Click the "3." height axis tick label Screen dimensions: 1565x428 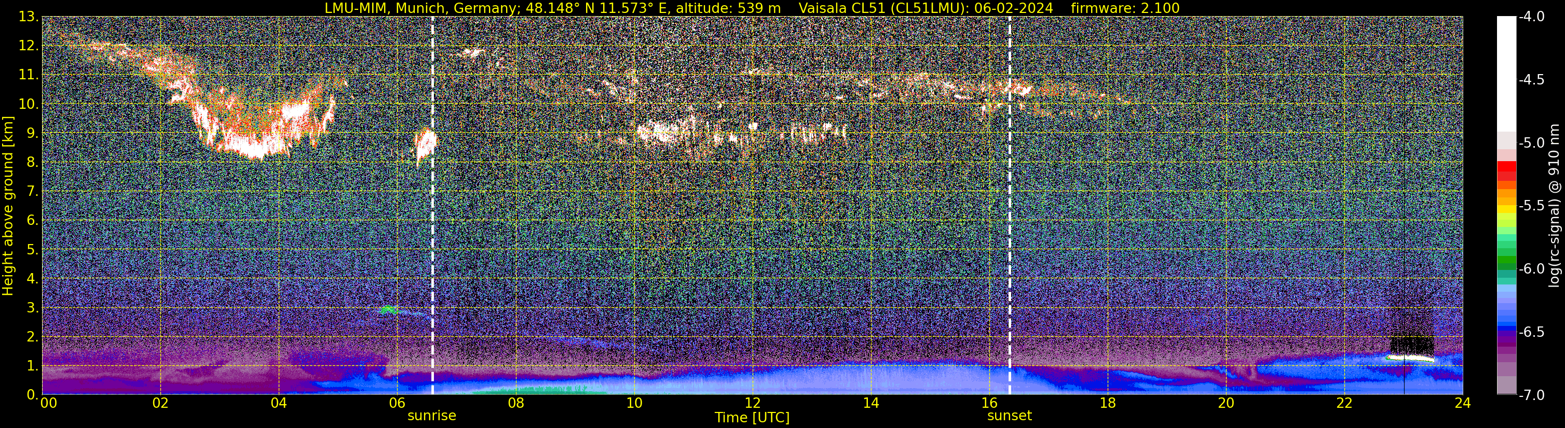(32, 308)
